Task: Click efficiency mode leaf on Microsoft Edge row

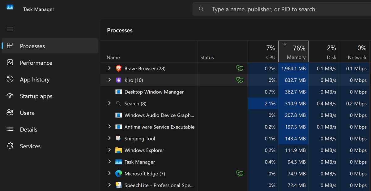Action: [x=240, y=174]
